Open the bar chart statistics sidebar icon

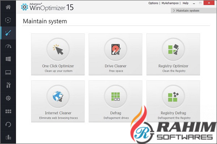click(x=8, y=137)
